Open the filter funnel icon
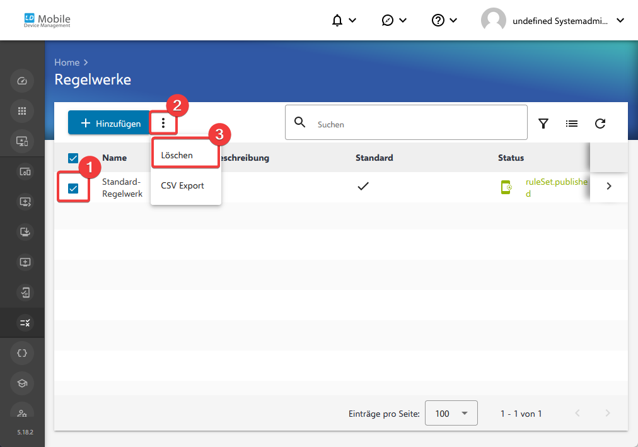 click(543, 123)
